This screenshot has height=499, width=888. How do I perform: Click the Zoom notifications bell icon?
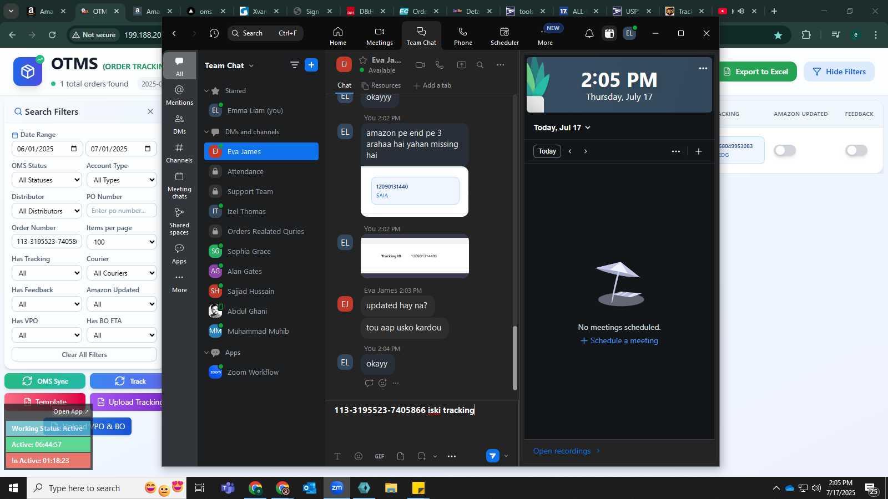589,34
